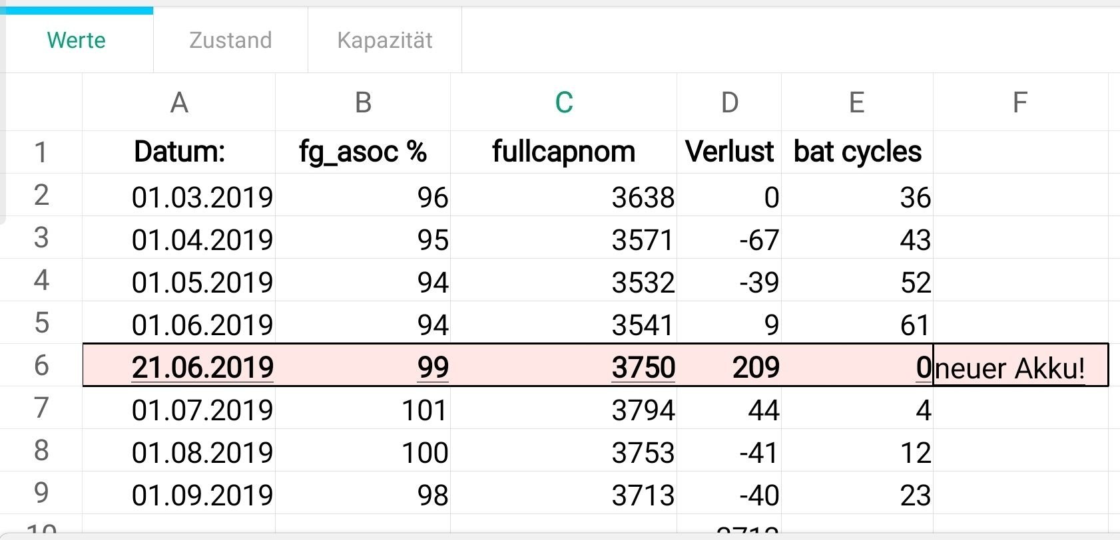Click the cell containing 3750

tap(563, 365)
